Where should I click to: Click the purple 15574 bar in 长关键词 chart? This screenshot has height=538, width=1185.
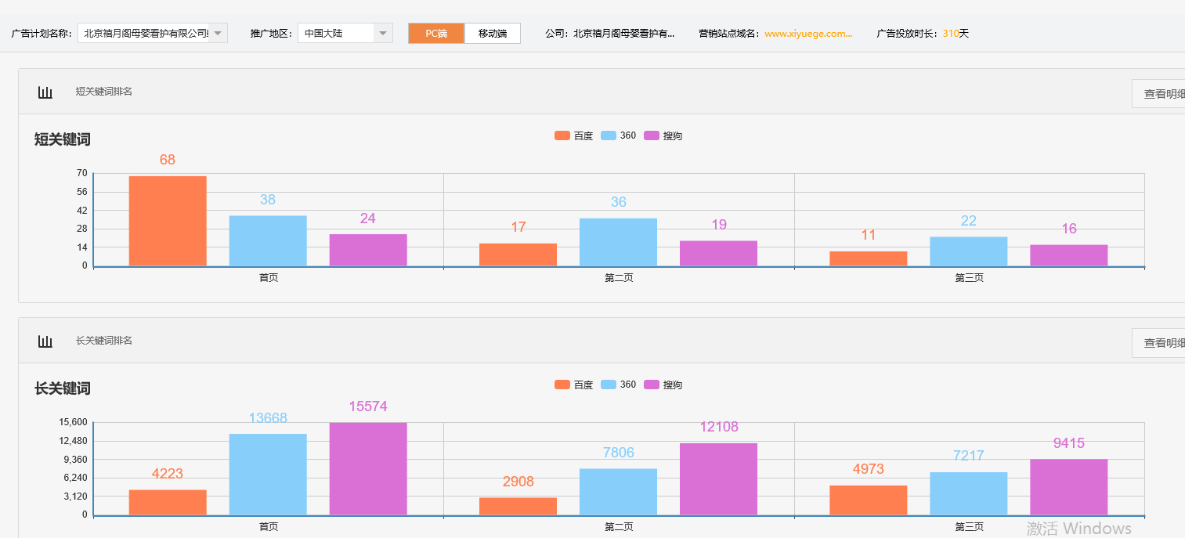tap(368, 466)
